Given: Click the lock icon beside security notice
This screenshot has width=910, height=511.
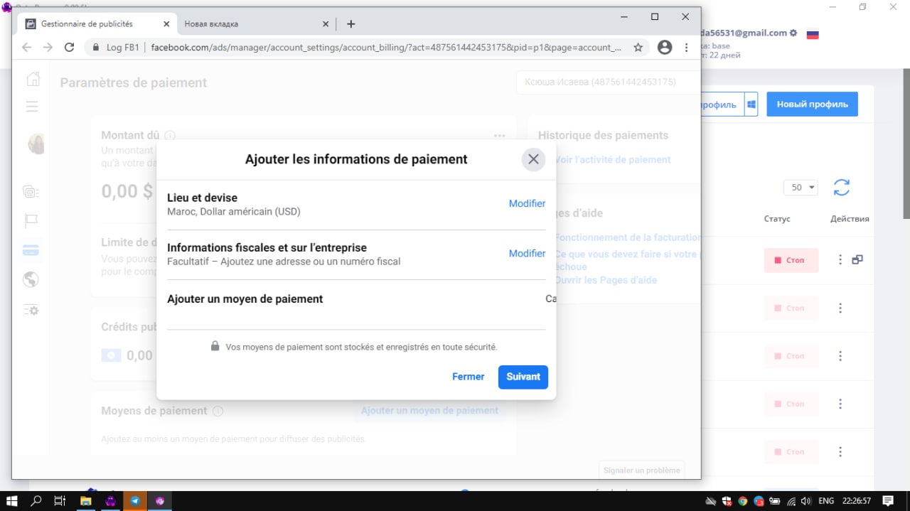Looking at the screenshot, I should tap(215, 346).
